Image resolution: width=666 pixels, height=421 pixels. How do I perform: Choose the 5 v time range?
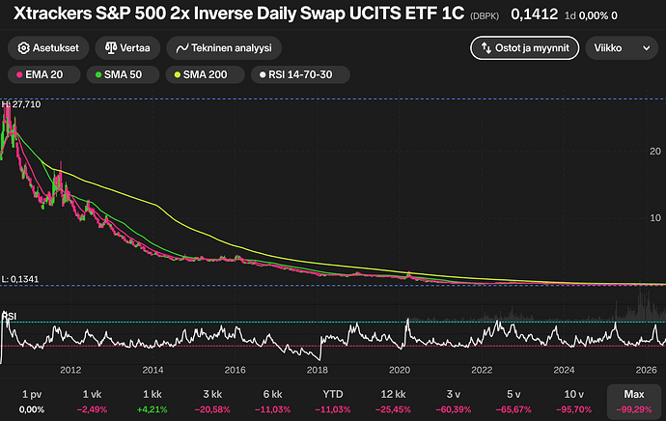coord(513,402)
